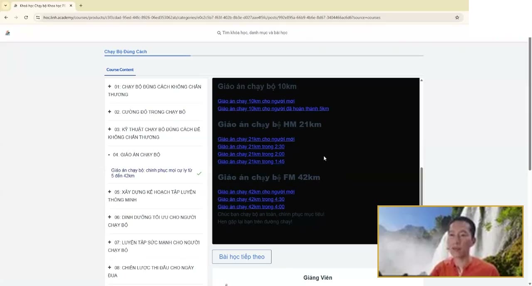Click heading Giáo án chạy bộ FM 42km
The image size is (532, 286).
coord(269,177)
